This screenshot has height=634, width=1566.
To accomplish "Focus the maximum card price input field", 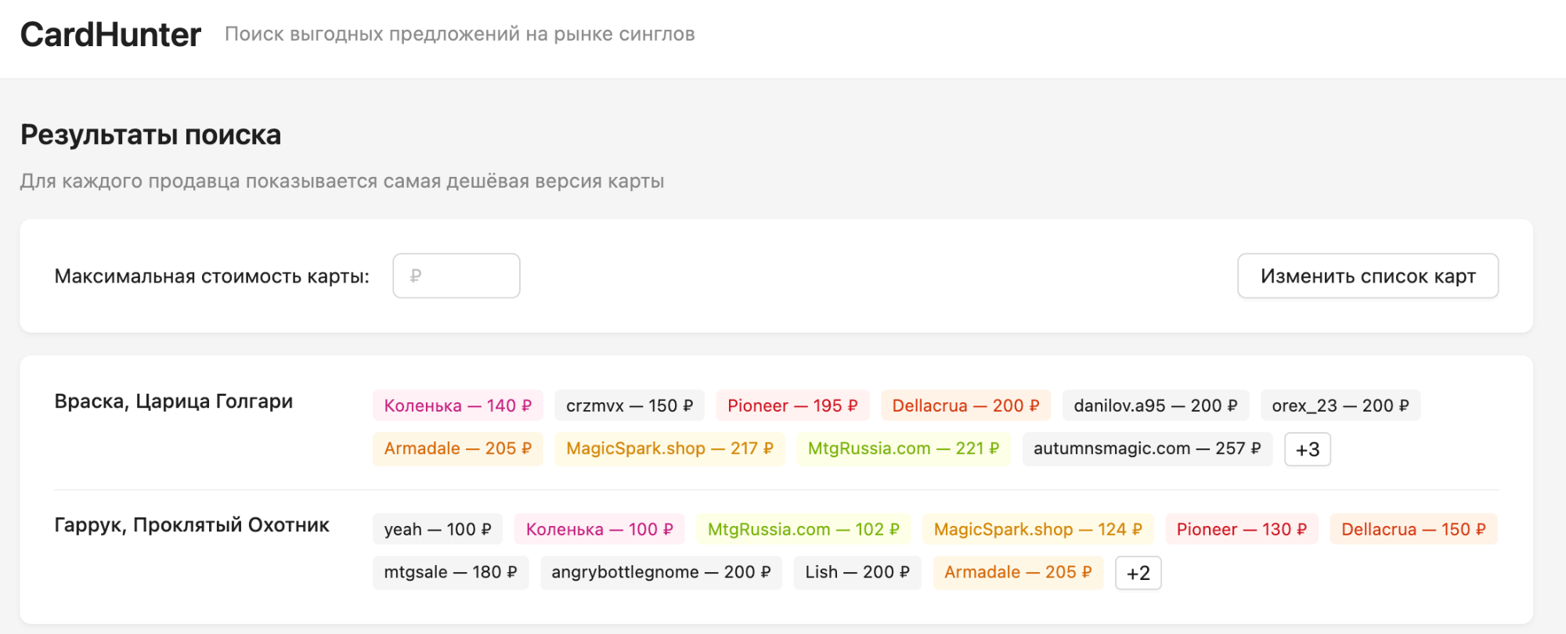I will (x=456, y=276).
